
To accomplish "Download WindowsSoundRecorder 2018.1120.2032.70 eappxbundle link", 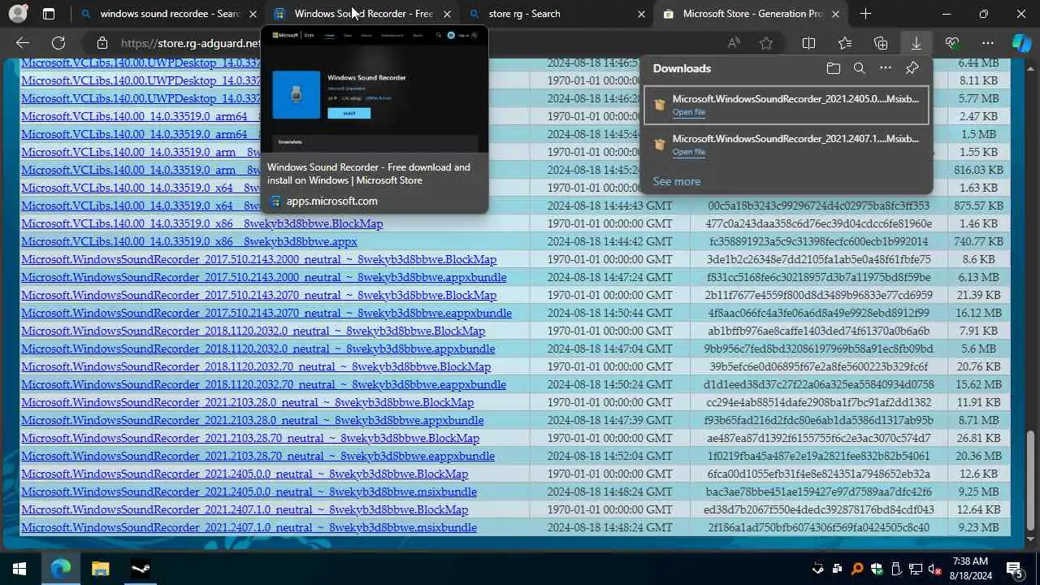I will [263, 384].
